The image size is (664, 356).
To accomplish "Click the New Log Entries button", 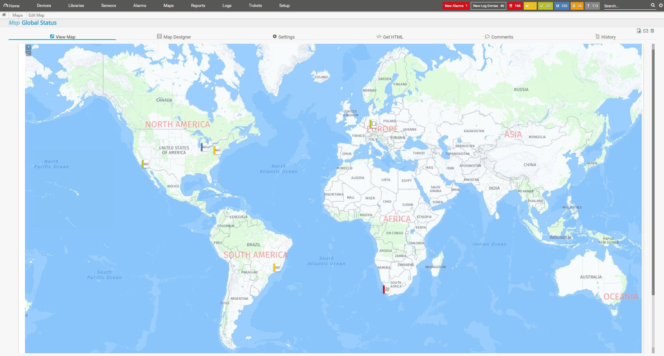I will coord(488,6).
